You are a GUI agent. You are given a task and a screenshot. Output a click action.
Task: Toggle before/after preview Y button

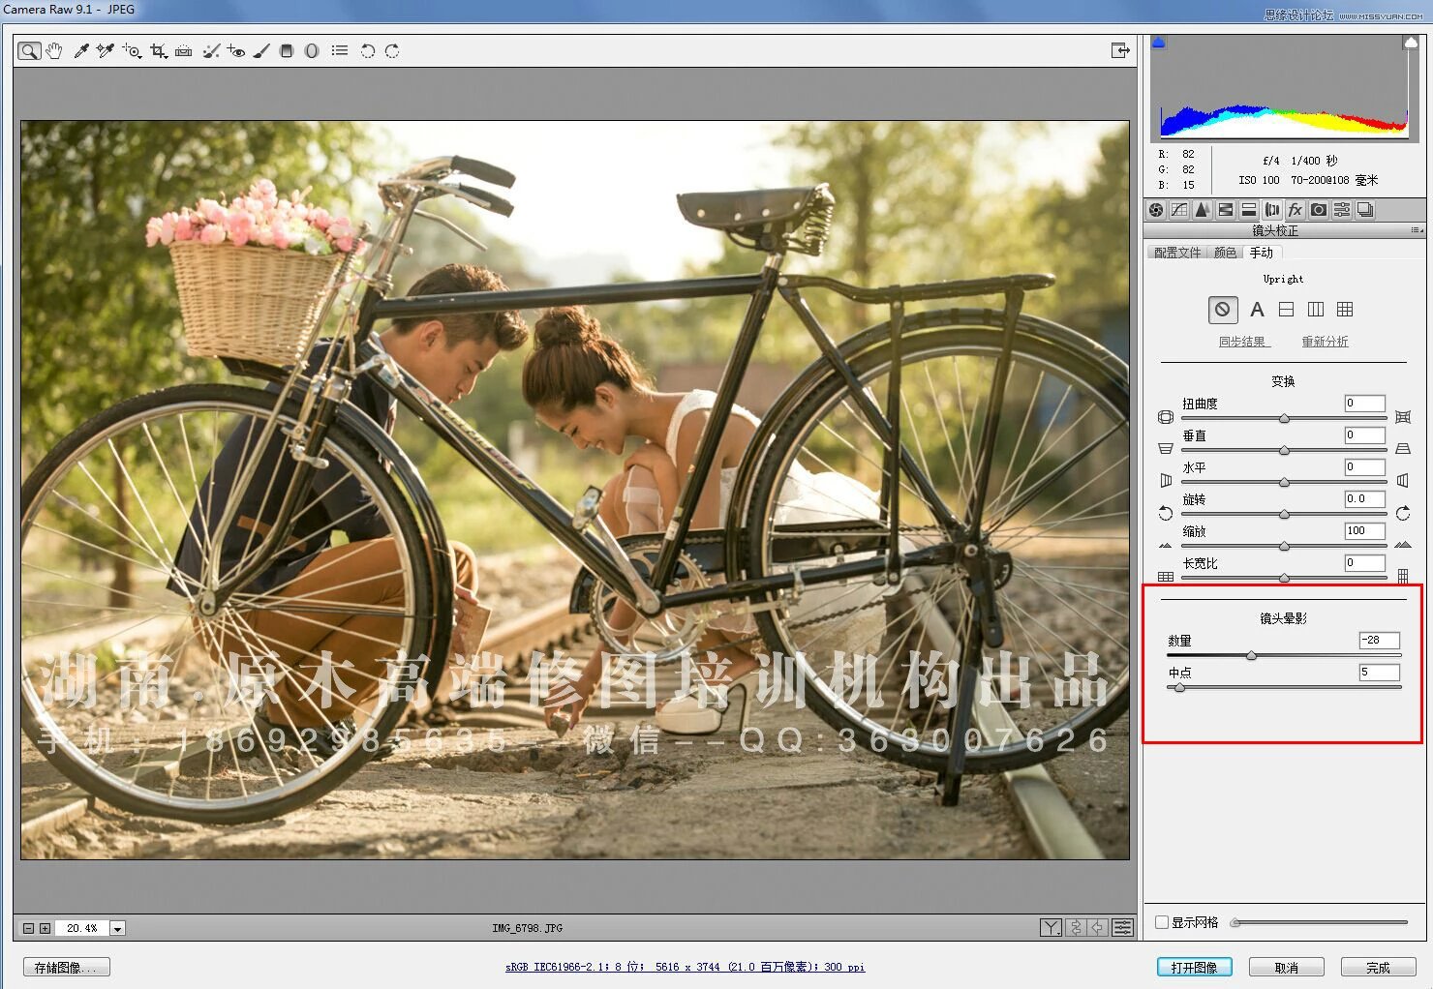(1051, 928)
